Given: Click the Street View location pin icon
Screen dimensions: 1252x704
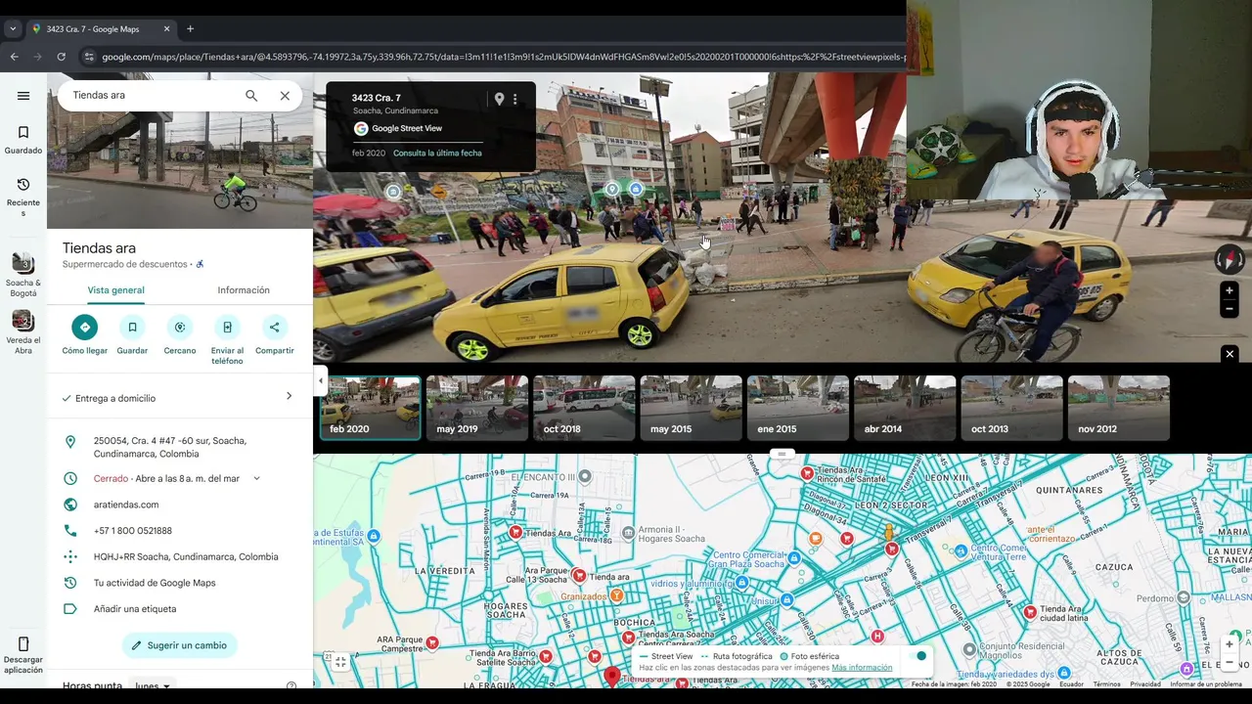Looking at the screenshot, I should [499, 99].
